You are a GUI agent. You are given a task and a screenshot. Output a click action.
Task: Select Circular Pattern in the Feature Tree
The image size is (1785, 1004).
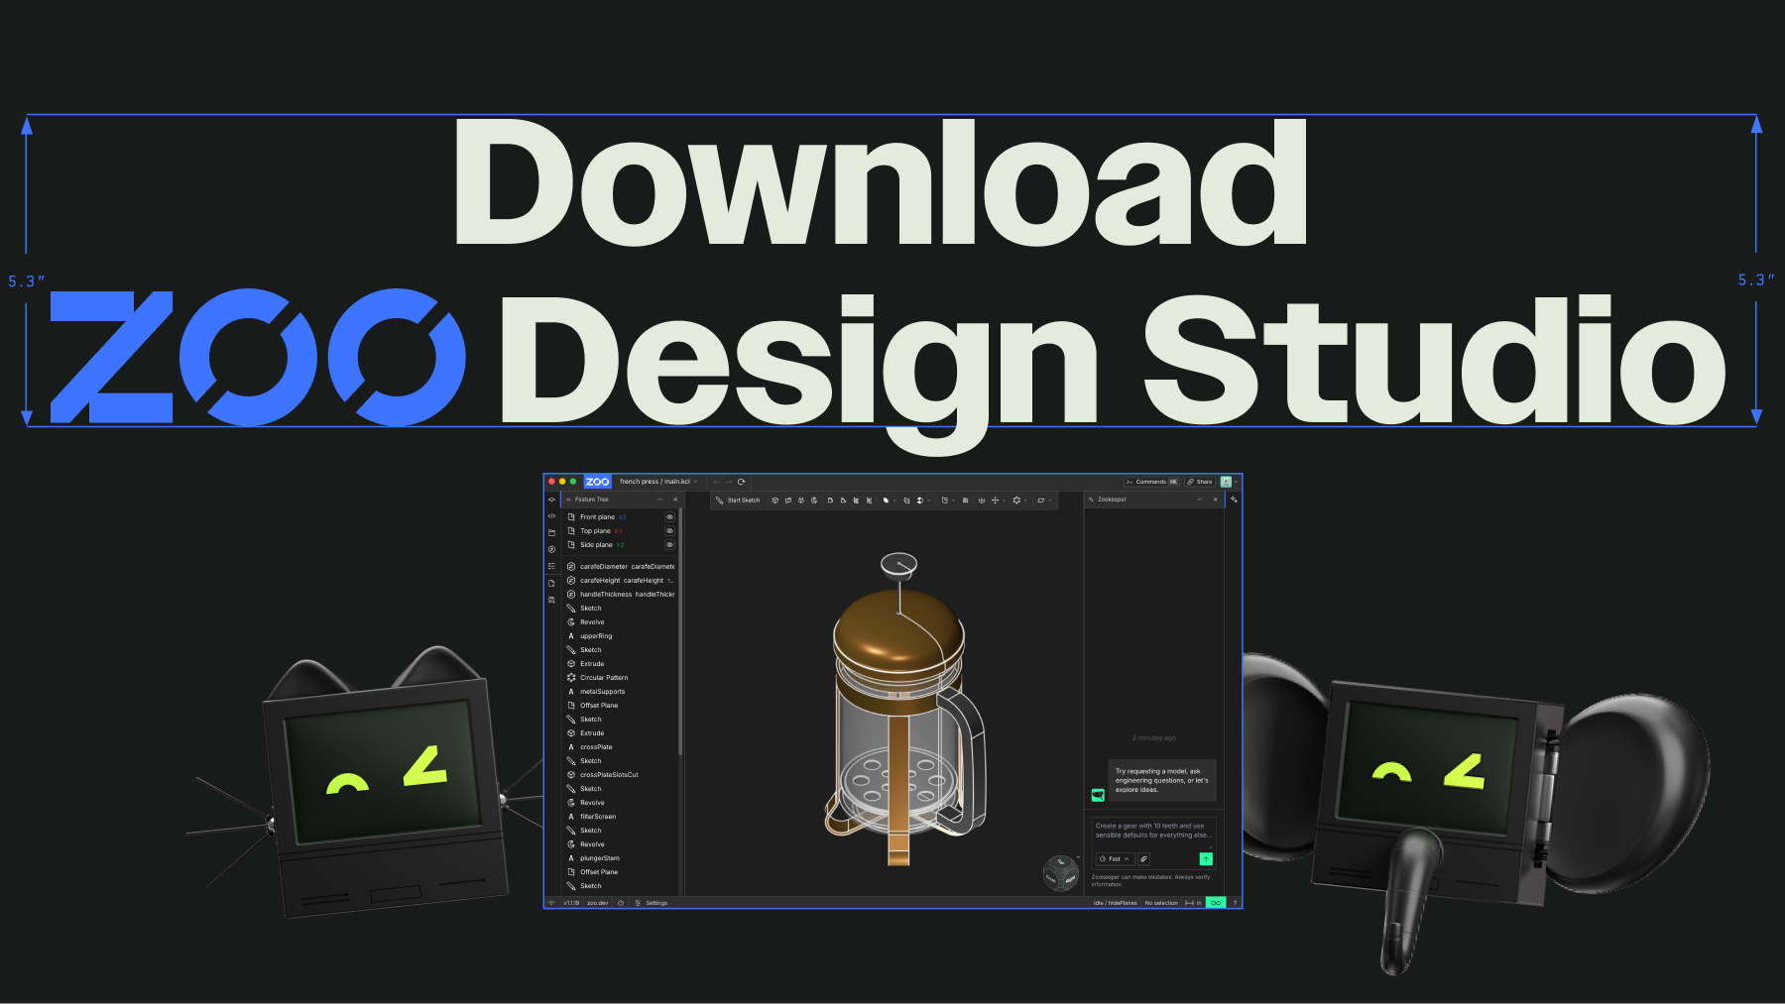(x=603, y=678)
